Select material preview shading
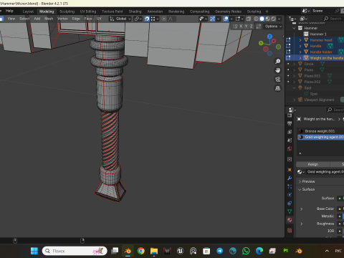The width and height of the screenshot is (344, 258). [267, 19]
